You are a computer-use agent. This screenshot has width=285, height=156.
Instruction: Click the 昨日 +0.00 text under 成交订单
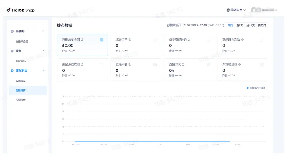pyautogui.click(x=122, y=51)
